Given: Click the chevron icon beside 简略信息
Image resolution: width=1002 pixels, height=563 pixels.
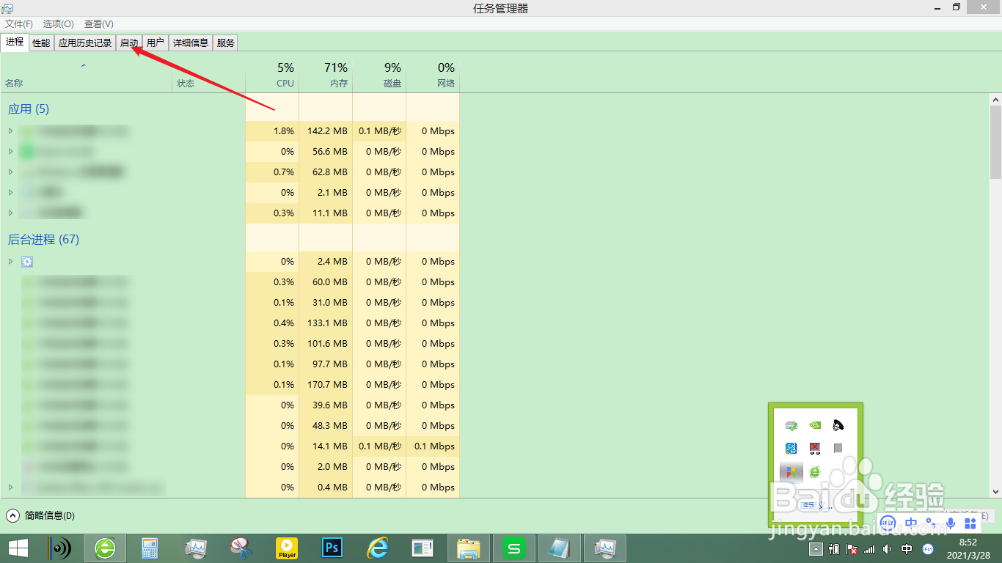Looking at the screenshot, I should coord(12,515).
